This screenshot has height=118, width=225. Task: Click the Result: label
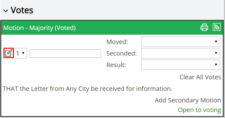point(116,65)
